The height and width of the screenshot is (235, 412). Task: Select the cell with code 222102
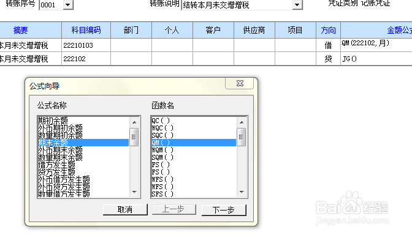[86, 59]
